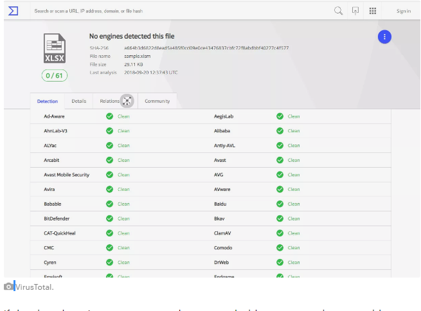
Task: Click the green check next to ClamAV
Action: click(280, 233)
